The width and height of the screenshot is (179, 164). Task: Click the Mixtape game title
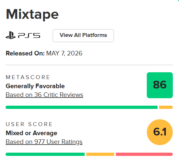tap(32, 15)
